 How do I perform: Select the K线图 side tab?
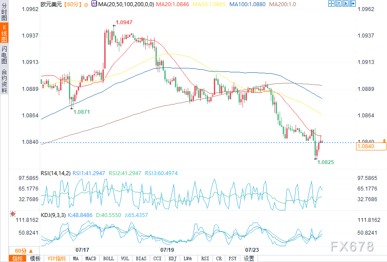(4, 33)
